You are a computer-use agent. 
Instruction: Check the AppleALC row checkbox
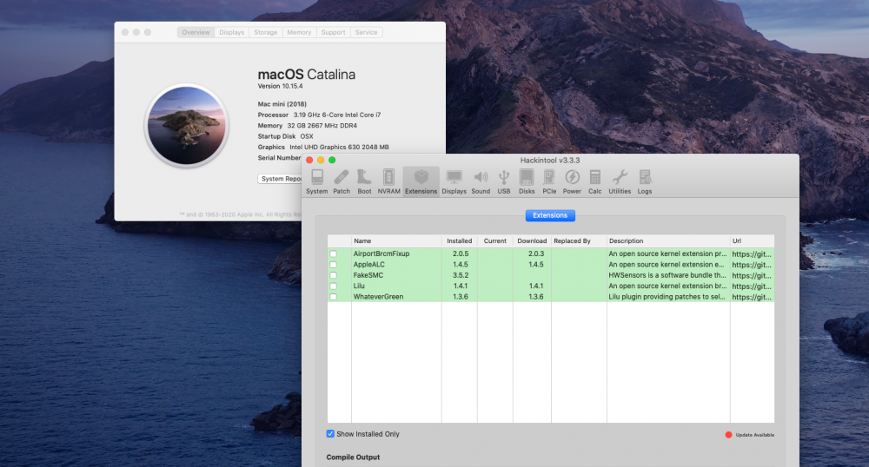[x=333, y=265]
